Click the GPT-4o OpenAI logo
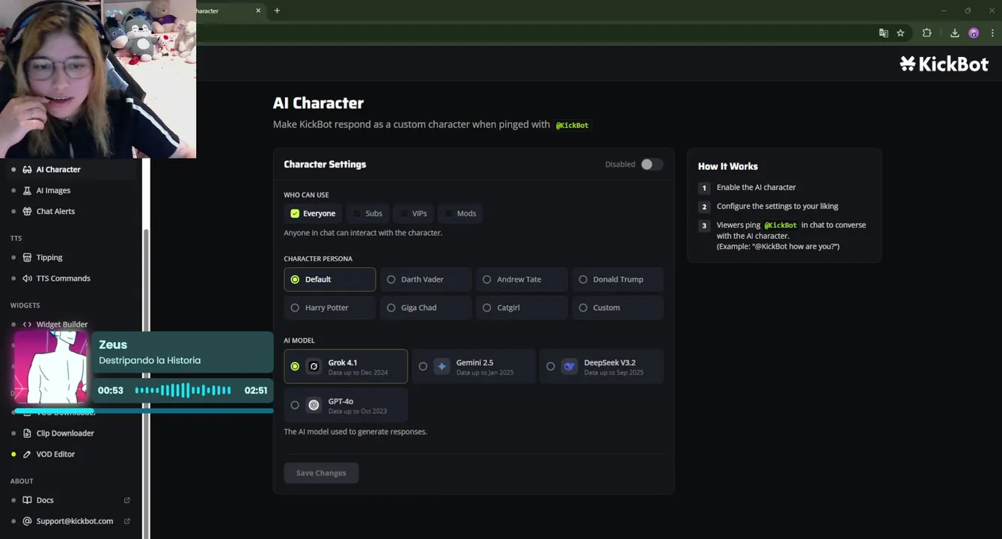 tap(314, 405)
